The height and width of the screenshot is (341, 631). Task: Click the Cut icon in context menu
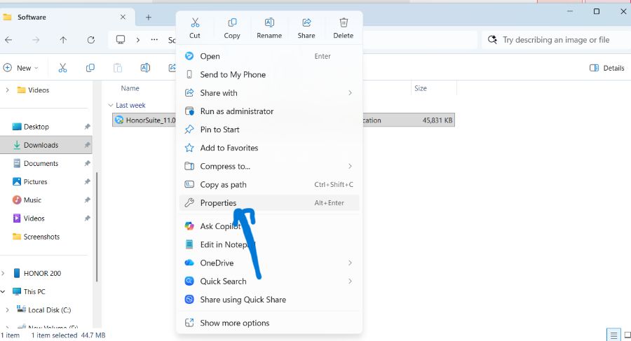click(x=195, y=22)
